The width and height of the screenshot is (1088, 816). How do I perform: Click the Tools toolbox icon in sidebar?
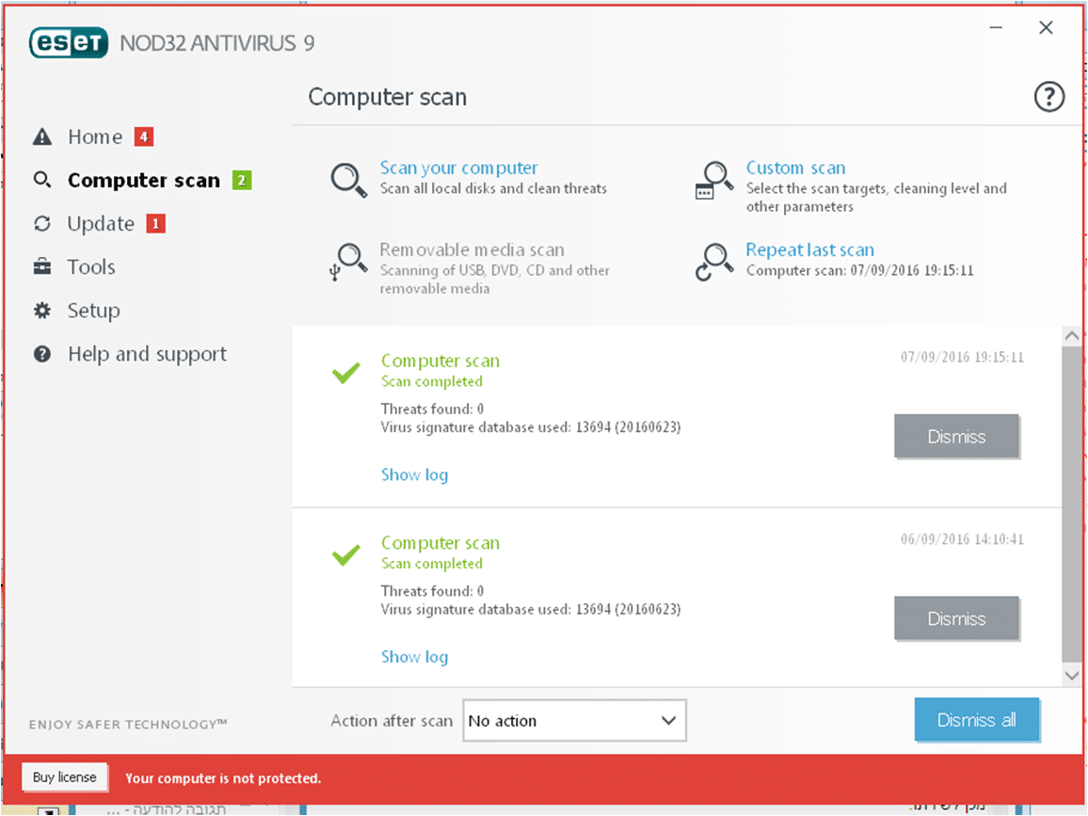coord(42,266)
